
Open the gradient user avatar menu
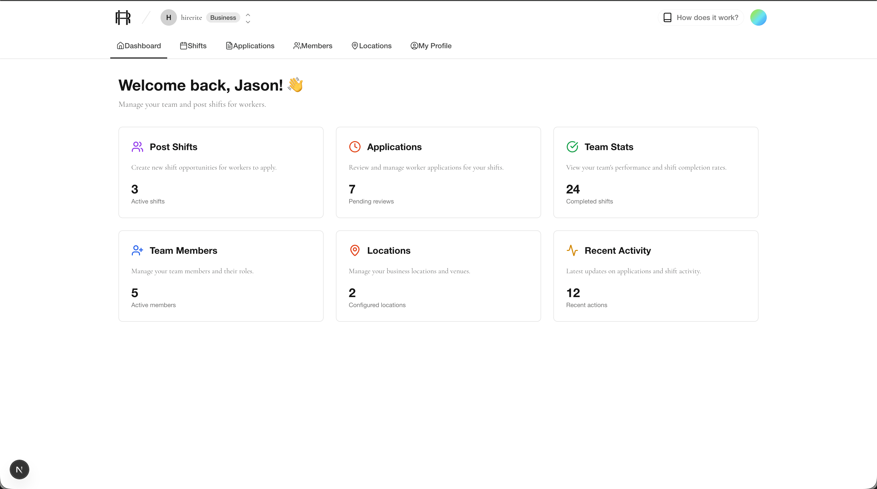(758, 17)
